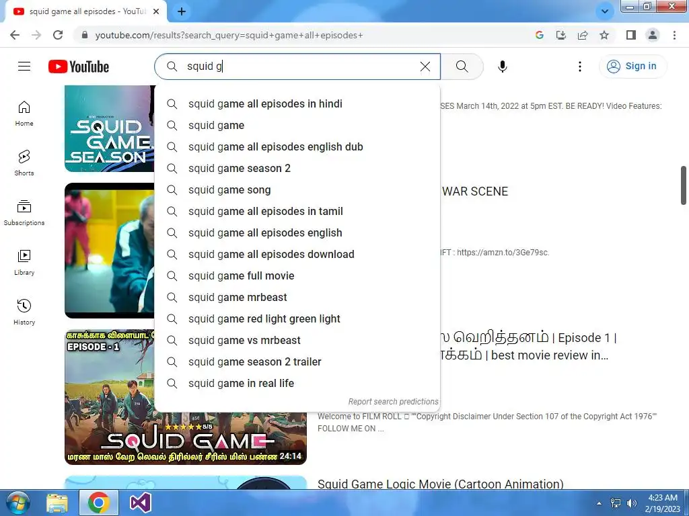This screenshot has height=516, width=689.
Task: Click the install app icon in address bar
Action: [561, 35]
